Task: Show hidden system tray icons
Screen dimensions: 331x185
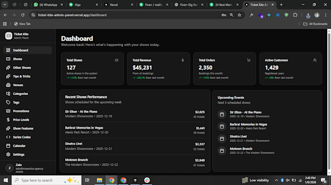Action: (276, 180)
